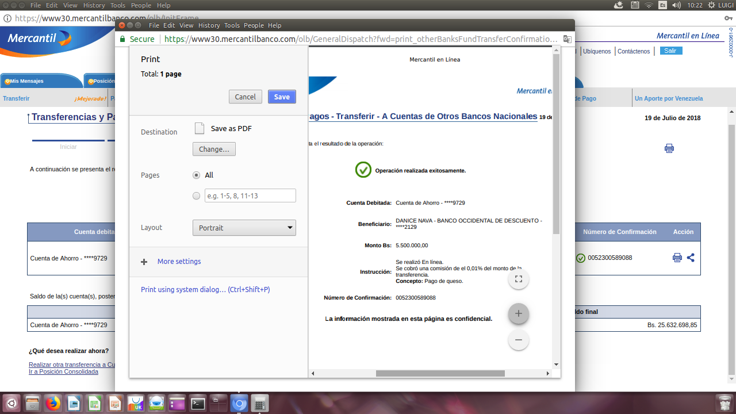Click Change... to pick another print destination

(x=213, y=149)
